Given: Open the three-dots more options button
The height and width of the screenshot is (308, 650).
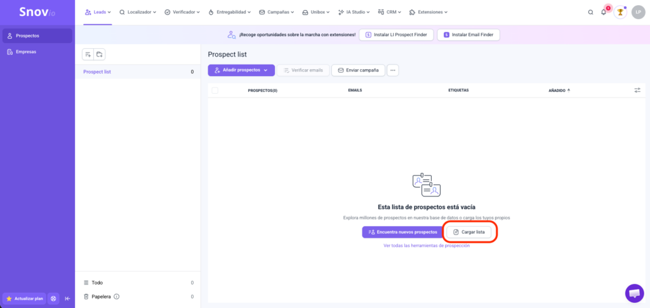Looking at the screenshot, I should tap(393, 70).
